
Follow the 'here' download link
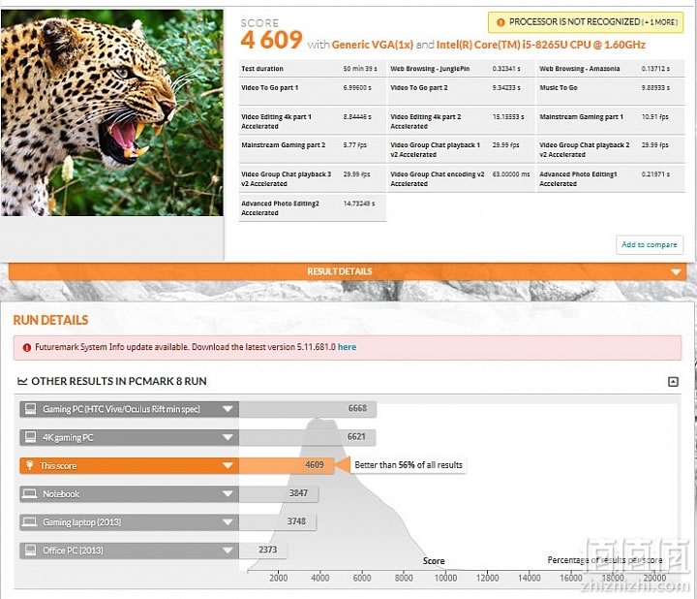pyautogui.click(x=347, y=347)
